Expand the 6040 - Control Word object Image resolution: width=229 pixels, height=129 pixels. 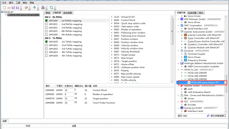click(x=112, y=20)
